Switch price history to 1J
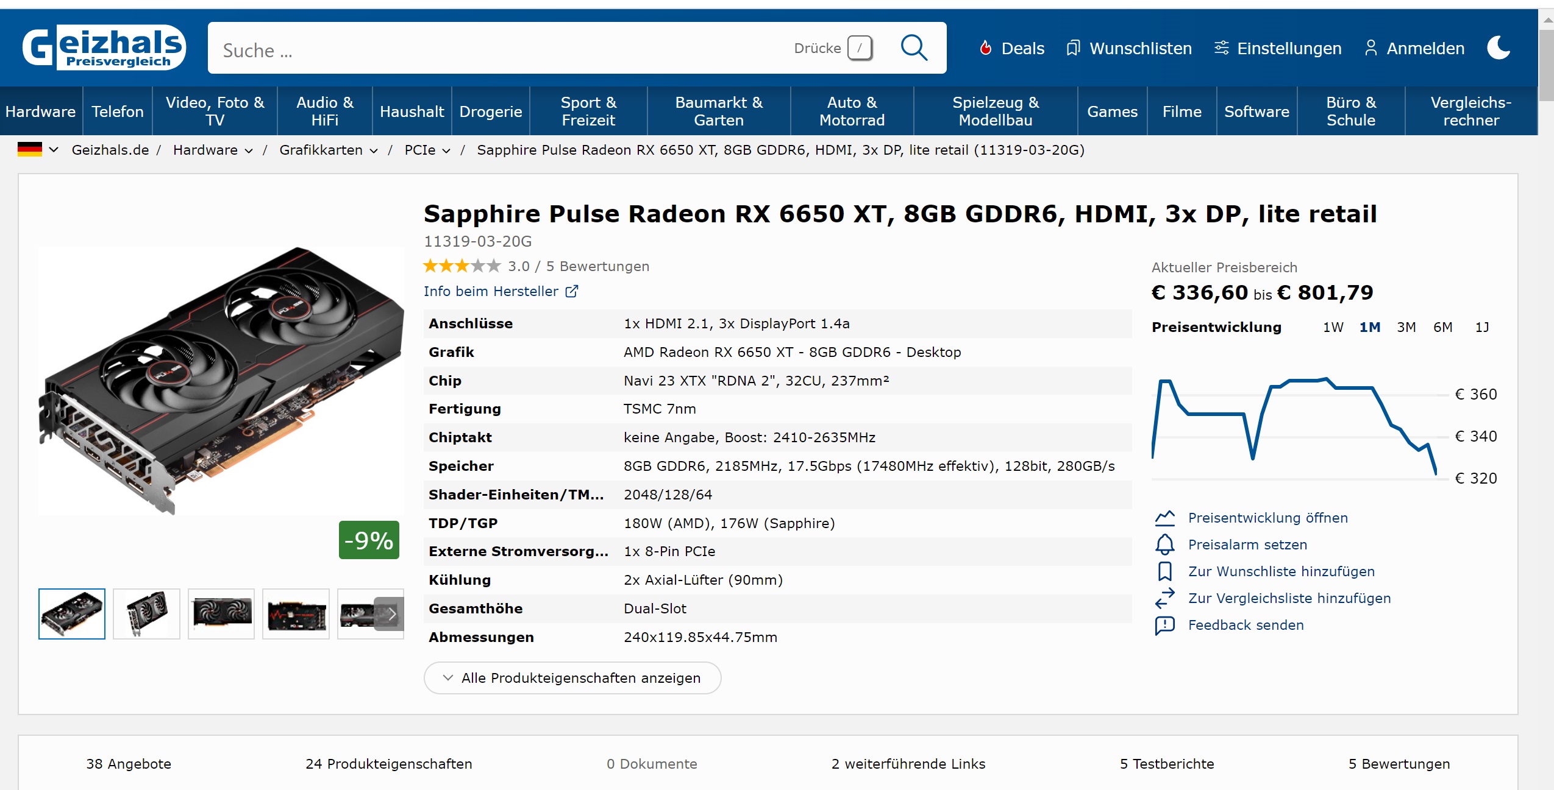This screenshot has width=1554, height=790. [1481, 328]
